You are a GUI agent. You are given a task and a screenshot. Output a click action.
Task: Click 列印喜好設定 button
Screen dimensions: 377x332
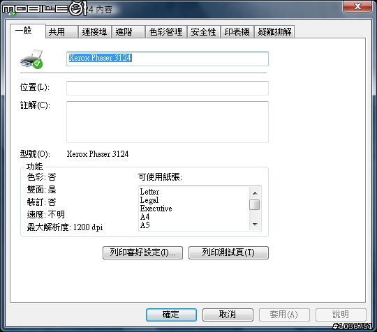click(142, 252)
